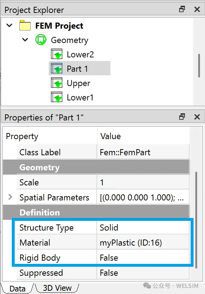This screenshot has width=205, height=294.
Task: Edit the Scale value field
Action: [x=143, y=182]
